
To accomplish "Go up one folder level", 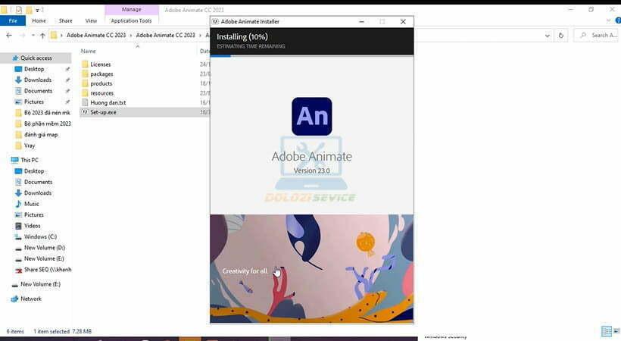I will 42,36.
